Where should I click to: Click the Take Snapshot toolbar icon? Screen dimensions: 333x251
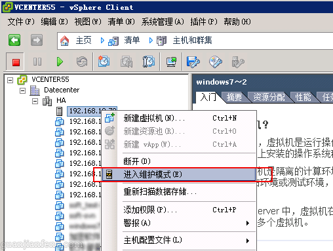pos(104,62)
